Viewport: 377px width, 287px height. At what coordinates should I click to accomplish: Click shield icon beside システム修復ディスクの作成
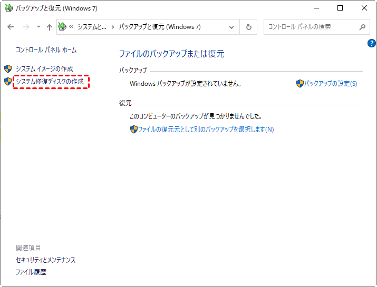tap(8, 82)
